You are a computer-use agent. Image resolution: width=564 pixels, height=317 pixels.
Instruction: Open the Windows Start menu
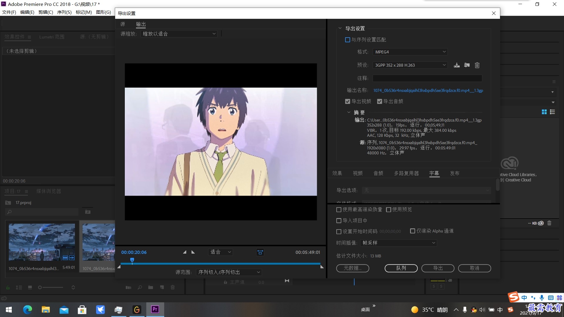coord(9,309)
